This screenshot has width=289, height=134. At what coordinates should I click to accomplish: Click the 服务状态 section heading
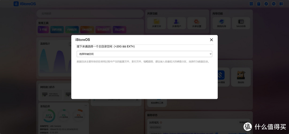pos(152,115)
